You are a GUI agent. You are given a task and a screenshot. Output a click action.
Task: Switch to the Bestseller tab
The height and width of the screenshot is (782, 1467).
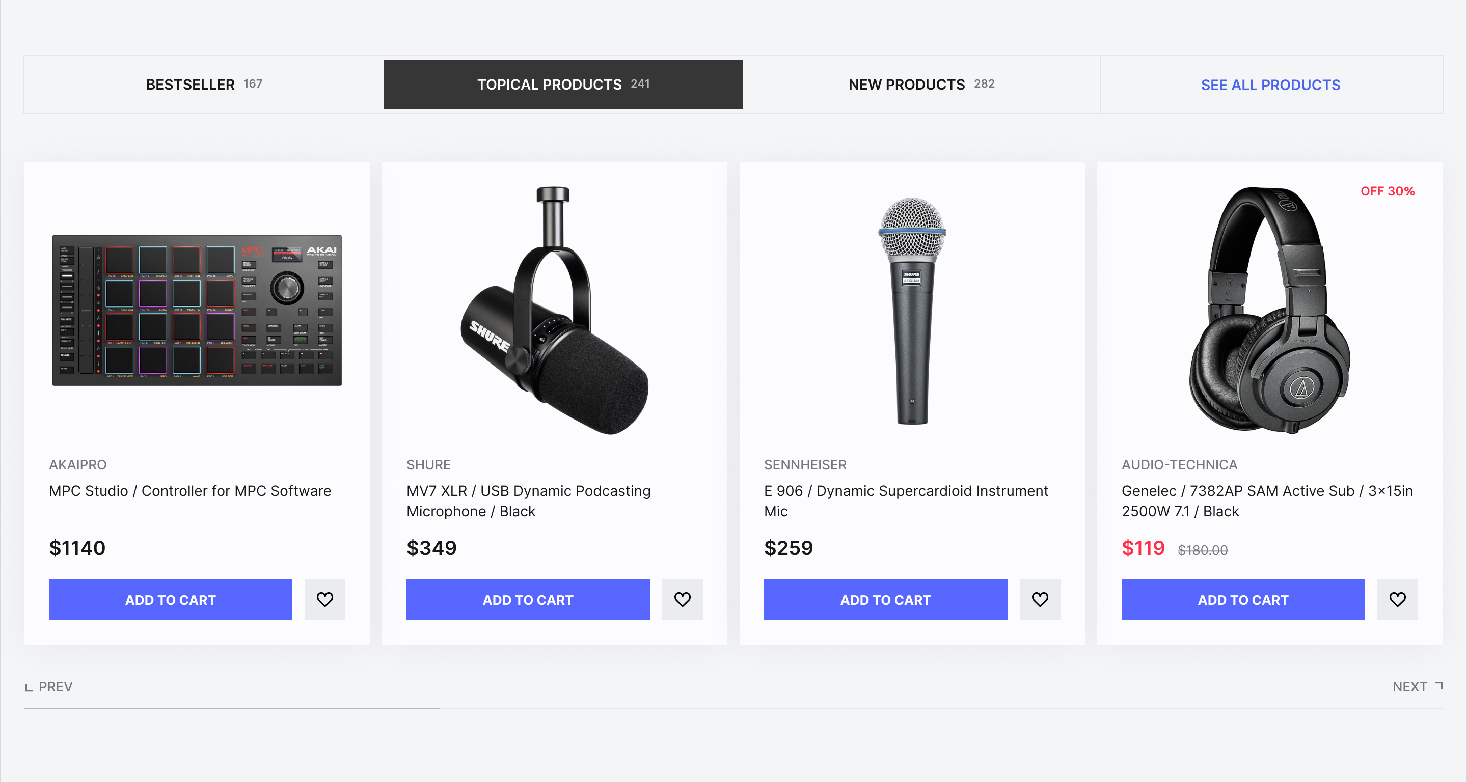204,85
